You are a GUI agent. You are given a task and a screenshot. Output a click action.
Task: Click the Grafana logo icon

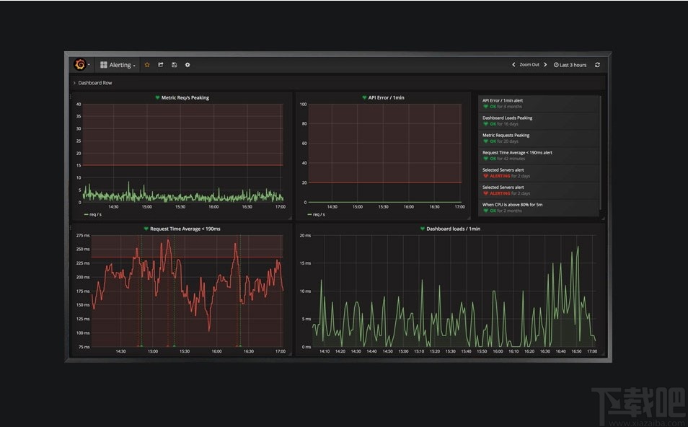(79, 65)
